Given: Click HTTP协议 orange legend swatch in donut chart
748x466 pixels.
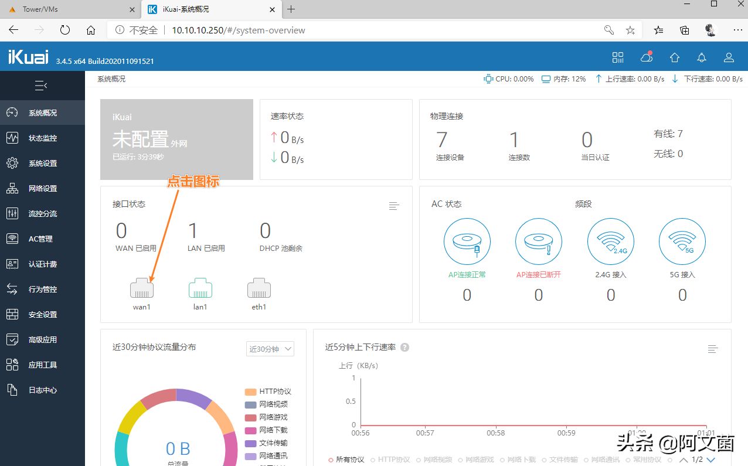Looking at the screenshot, I should (x=250, y=392).
